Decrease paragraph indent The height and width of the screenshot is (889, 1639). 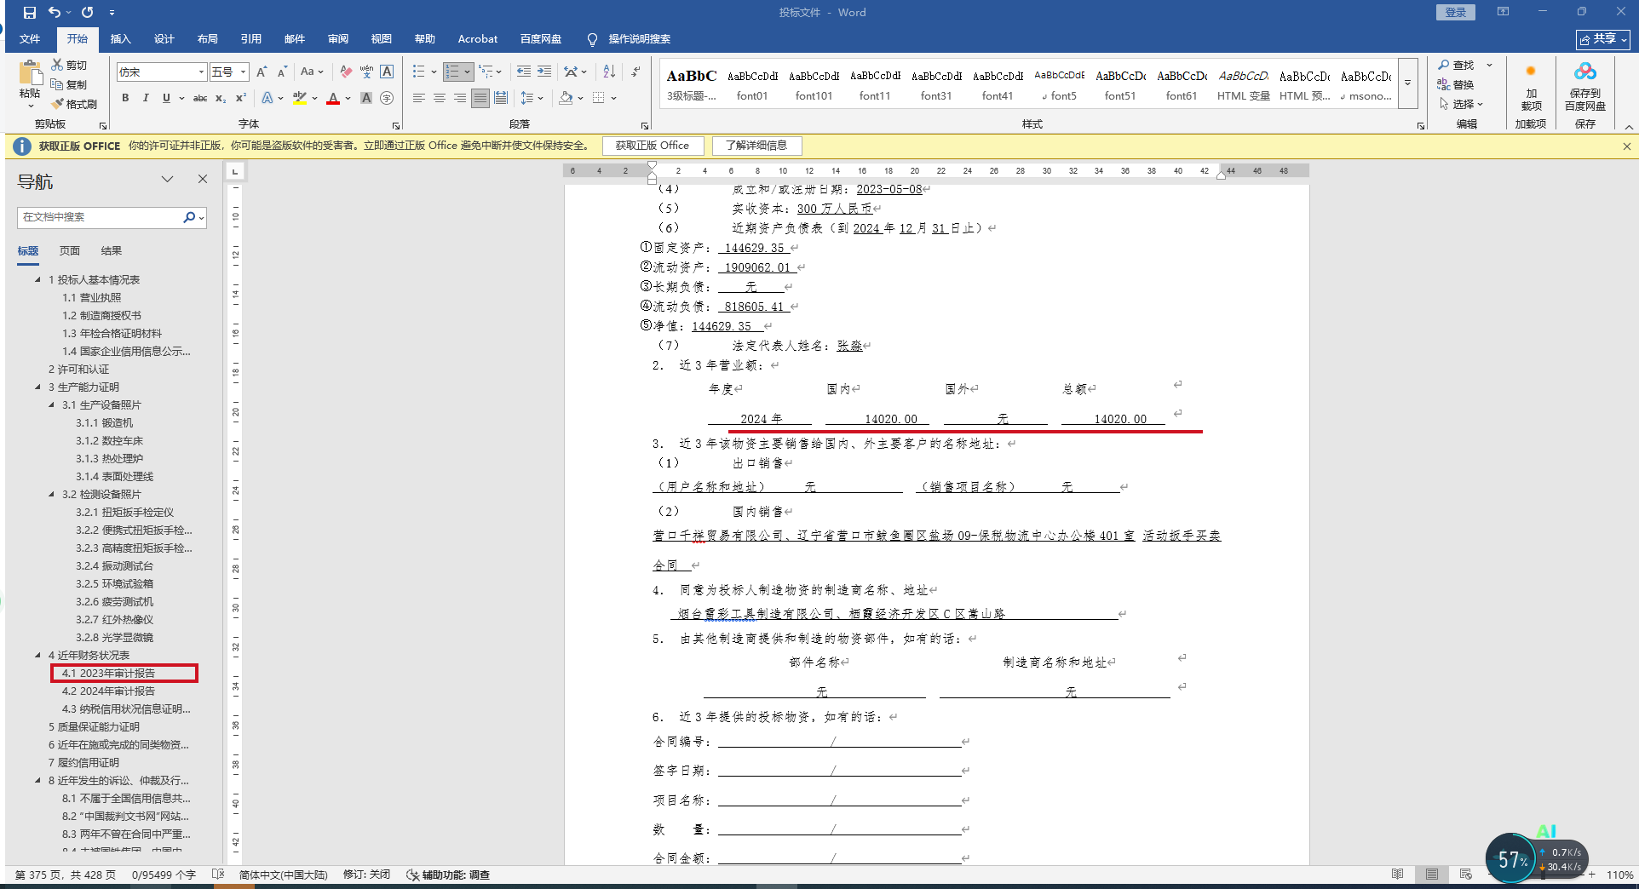point(524,72)
